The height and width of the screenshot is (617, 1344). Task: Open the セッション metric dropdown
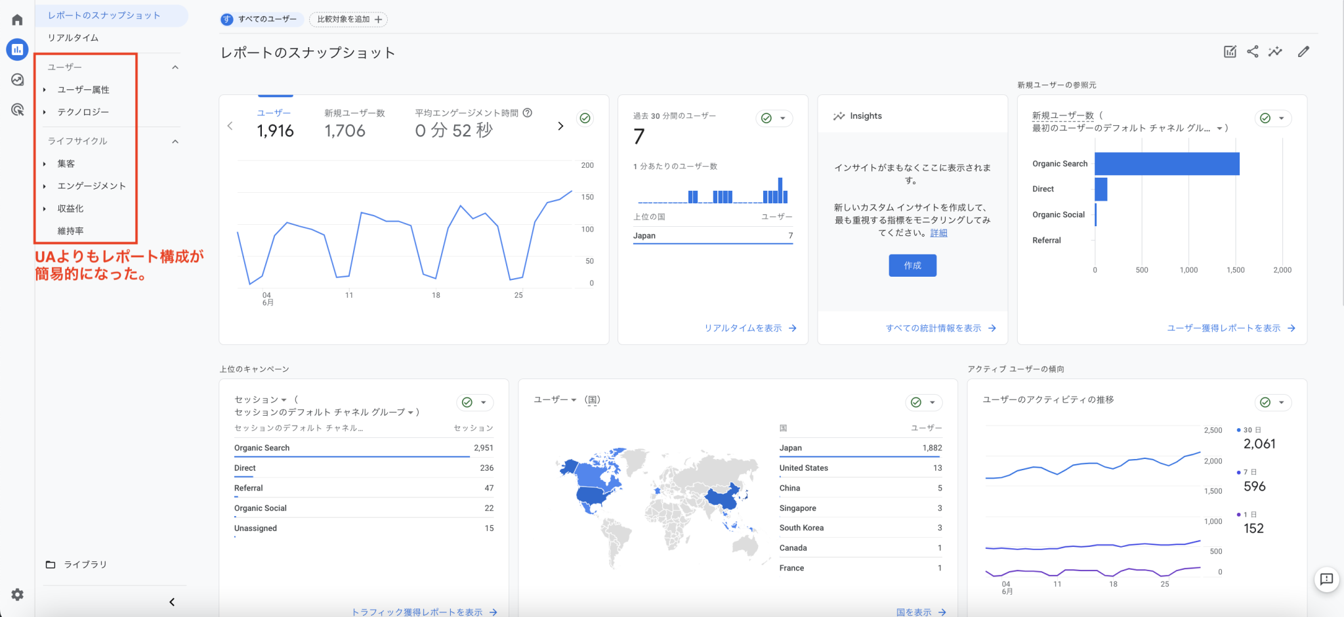pyautogui.click(x=261, y=399)
